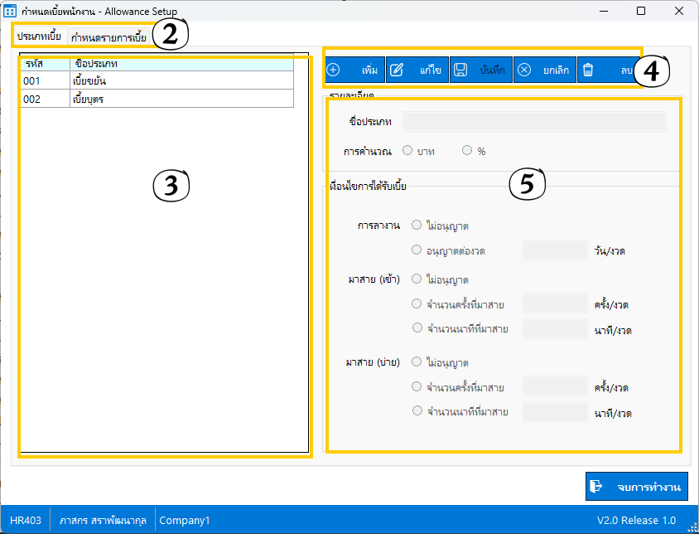Click the exit door icon on จบการทำงาน
Image resolution: width=699 pixels, height=534 pixels.
click(x=595, y=487)
